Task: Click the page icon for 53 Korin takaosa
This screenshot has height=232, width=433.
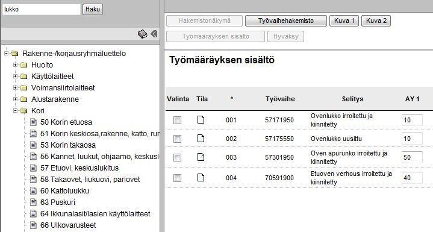Action: coord(33,145)
